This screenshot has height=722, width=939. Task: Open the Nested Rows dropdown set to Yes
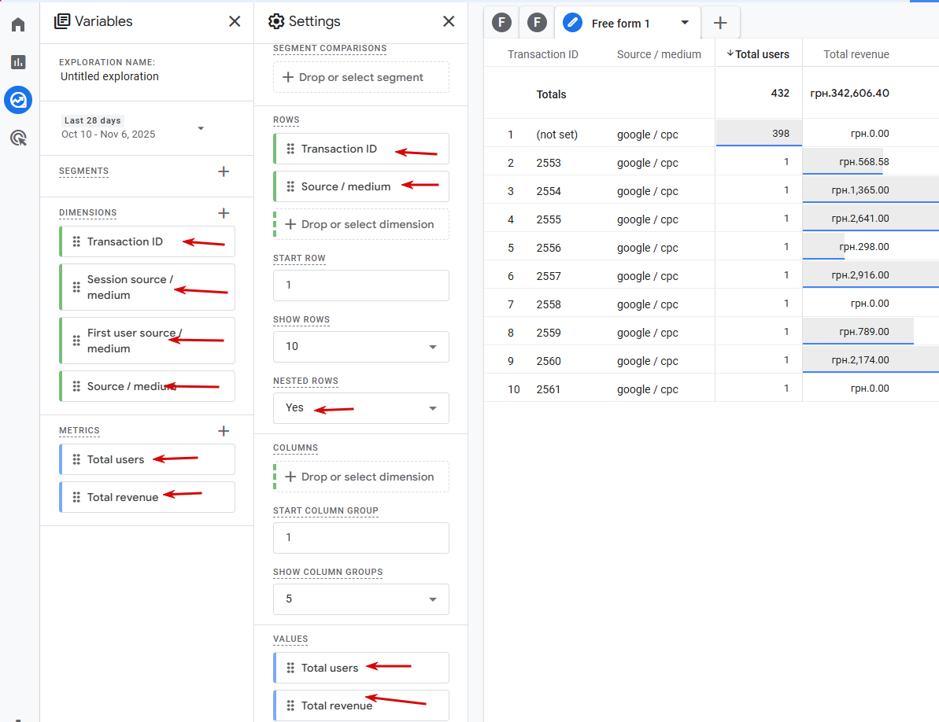[x=361, y=408]
